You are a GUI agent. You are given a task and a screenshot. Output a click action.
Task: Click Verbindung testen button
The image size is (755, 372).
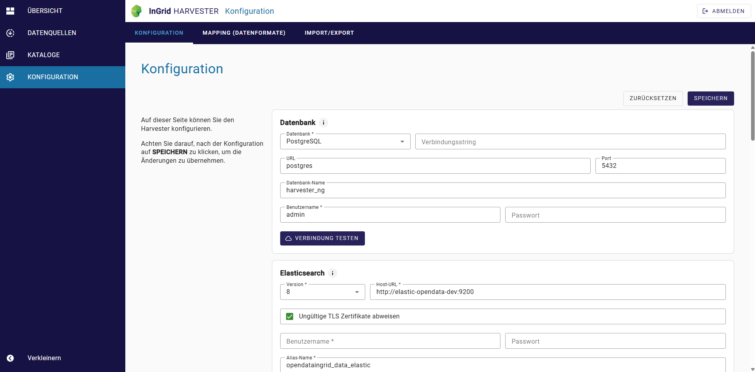[322, 238]
